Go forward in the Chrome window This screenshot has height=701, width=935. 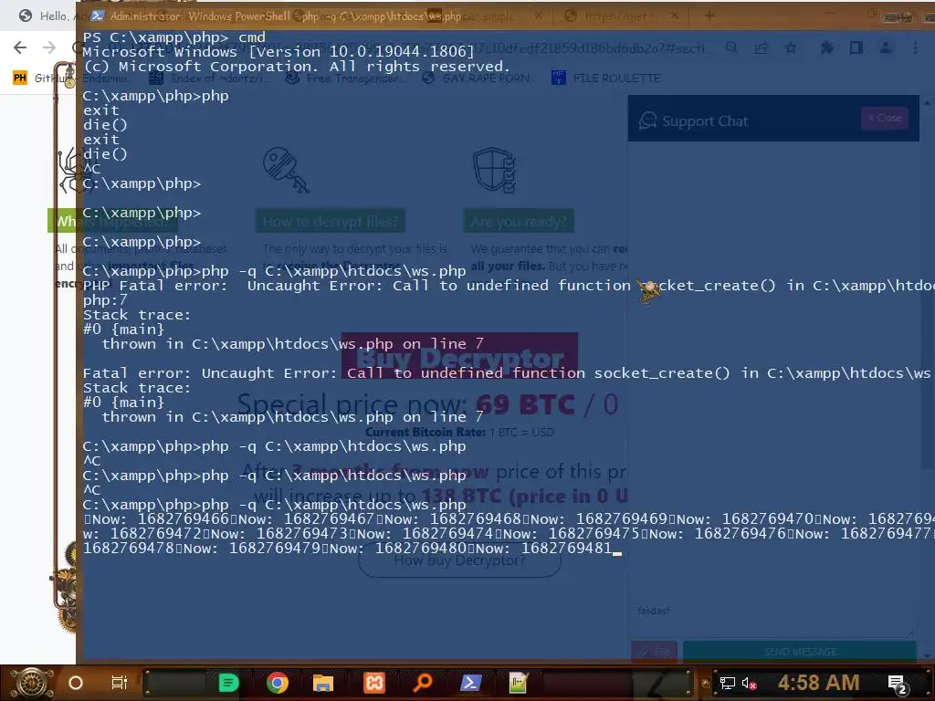[x=49, y=47]
